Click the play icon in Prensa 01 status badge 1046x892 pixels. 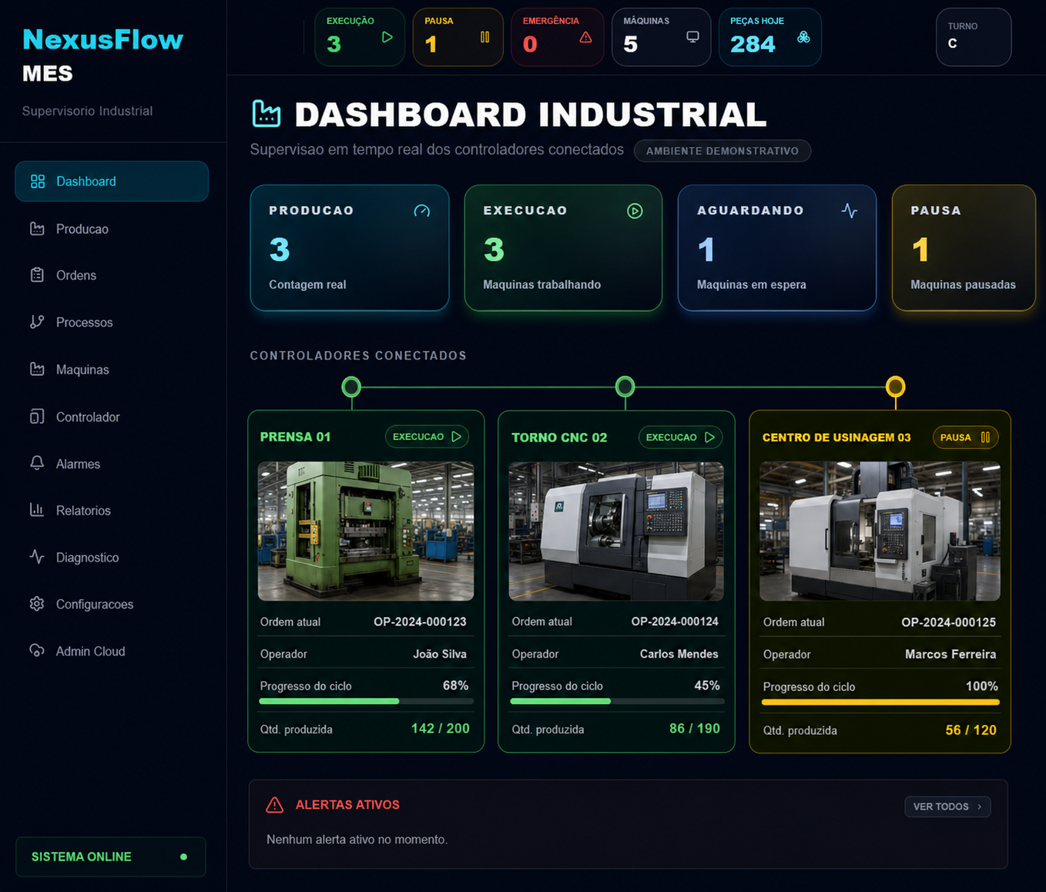457,437
